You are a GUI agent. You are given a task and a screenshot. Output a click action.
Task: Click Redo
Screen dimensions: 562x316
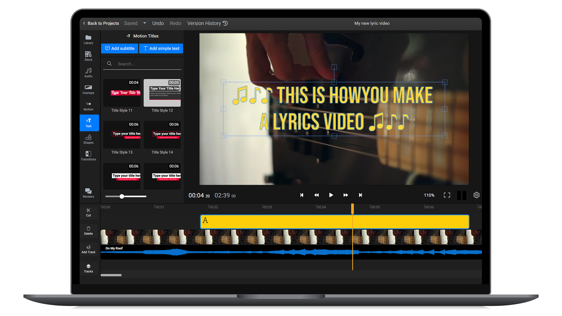click(x=175, y=23)
